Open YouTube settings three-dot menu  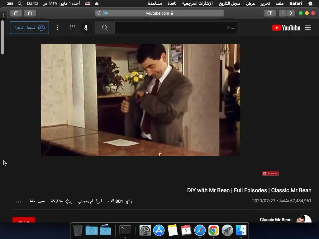click(x=58, y=28)
